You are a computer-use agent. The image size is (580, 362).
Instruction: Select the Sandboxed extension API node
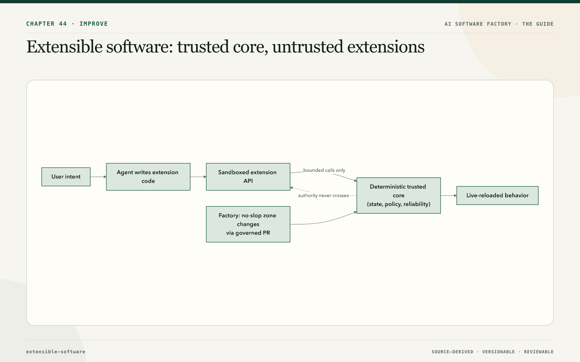click(248, 177)
